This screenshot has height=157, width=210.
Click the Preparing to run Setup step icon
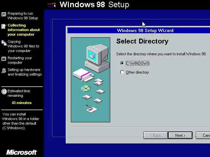tap(4, 14)
